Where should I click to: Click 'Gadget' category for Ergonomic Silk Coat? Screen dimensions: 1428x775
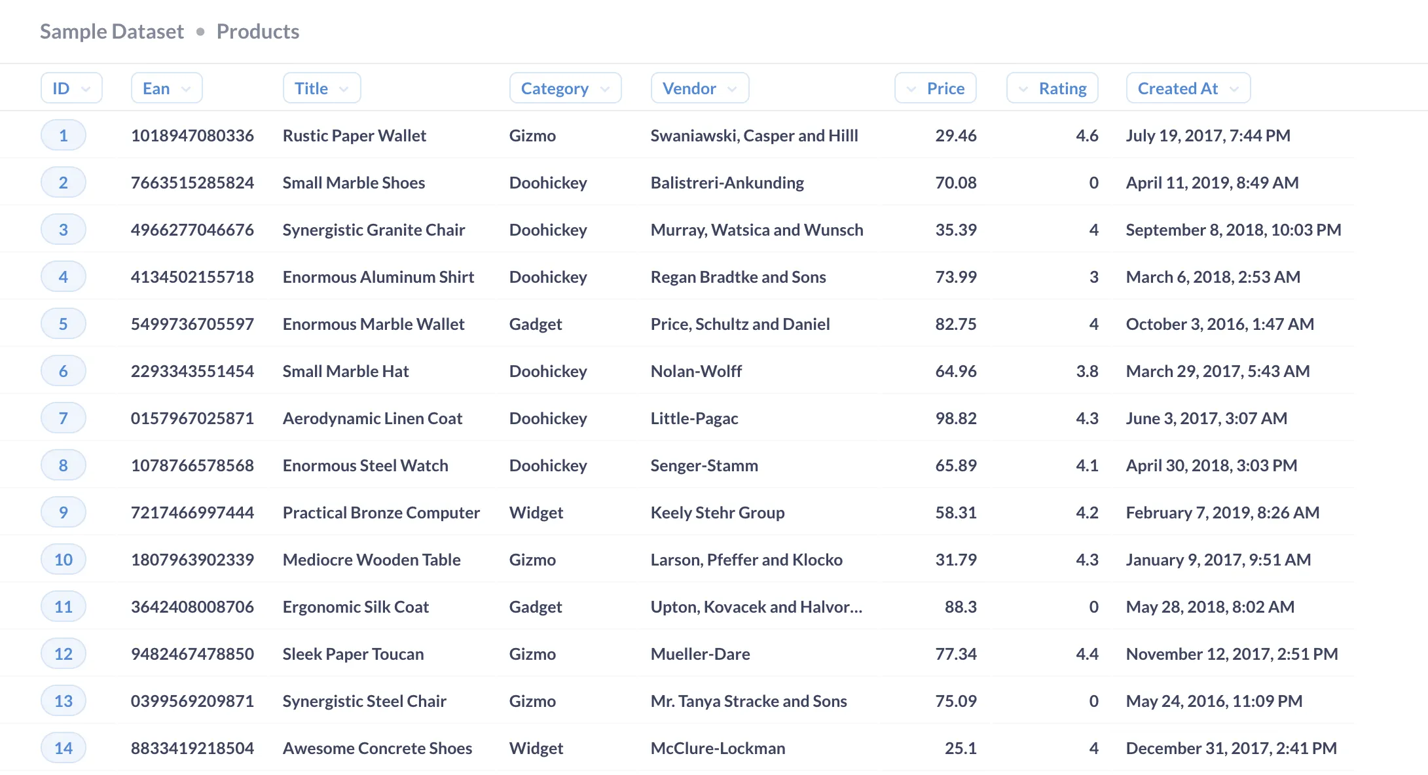[536, 607]
